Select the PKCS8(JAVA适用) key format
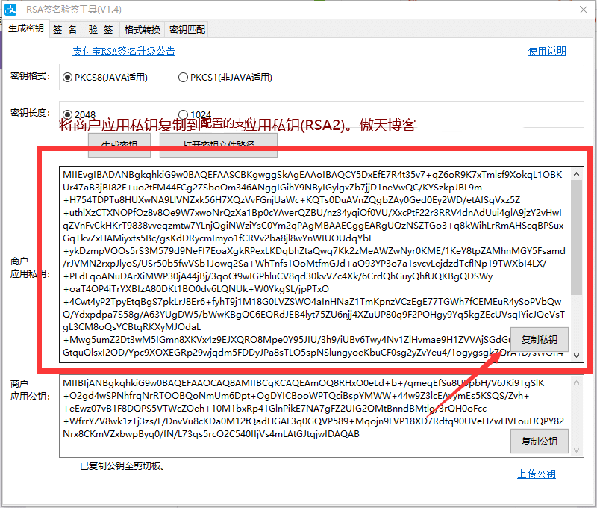Screen dimensions: 597x508 (x=68, y=77)
